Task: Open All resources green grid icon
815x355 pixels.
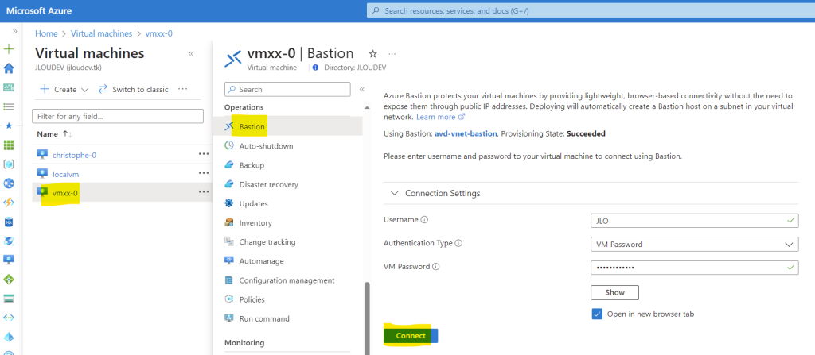Action: pyautogui.click(x=9, y=145)
